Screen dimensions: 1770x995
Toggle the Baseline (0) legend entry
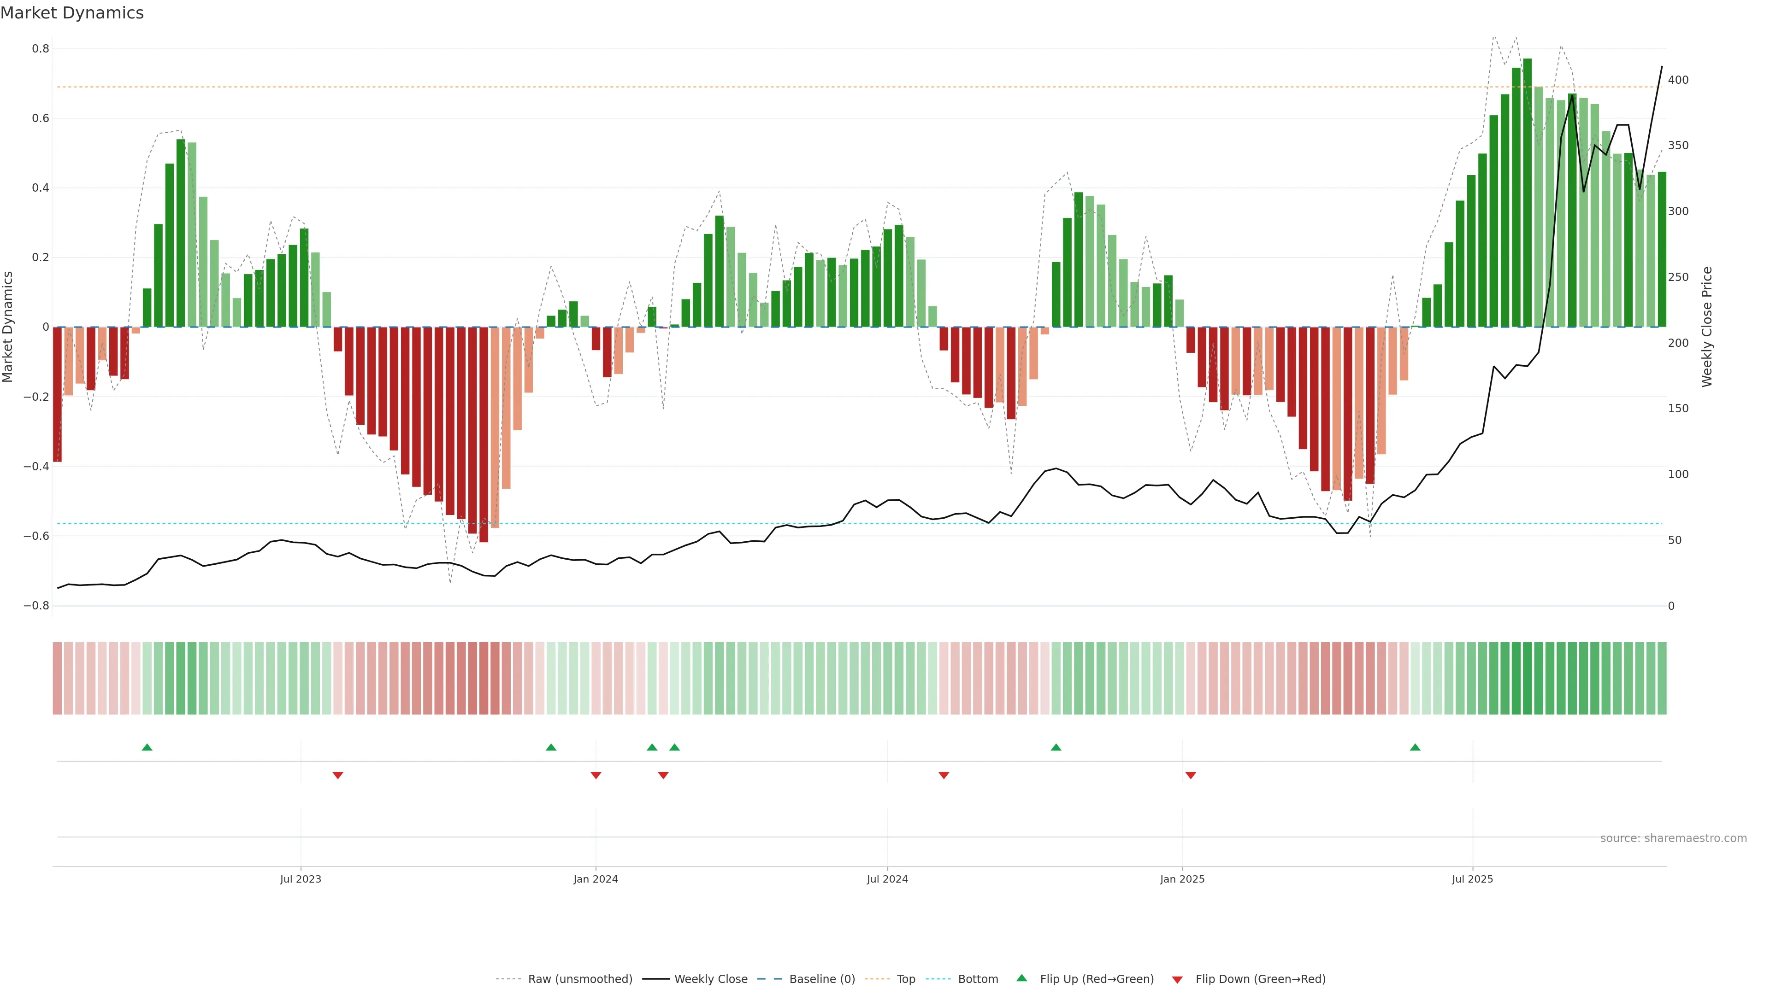[x=822, y=979]
